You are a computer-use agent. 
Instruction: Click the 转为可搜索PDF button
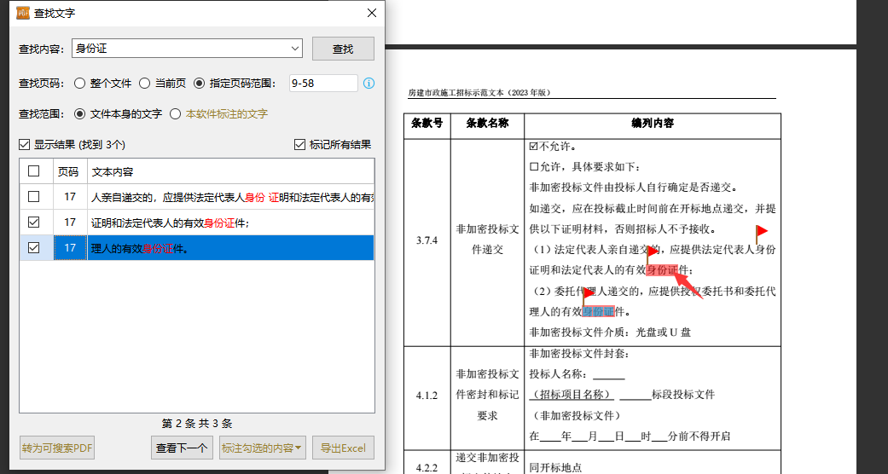click(57, 448)
